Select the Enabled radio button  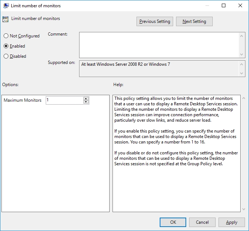point(6,46)
